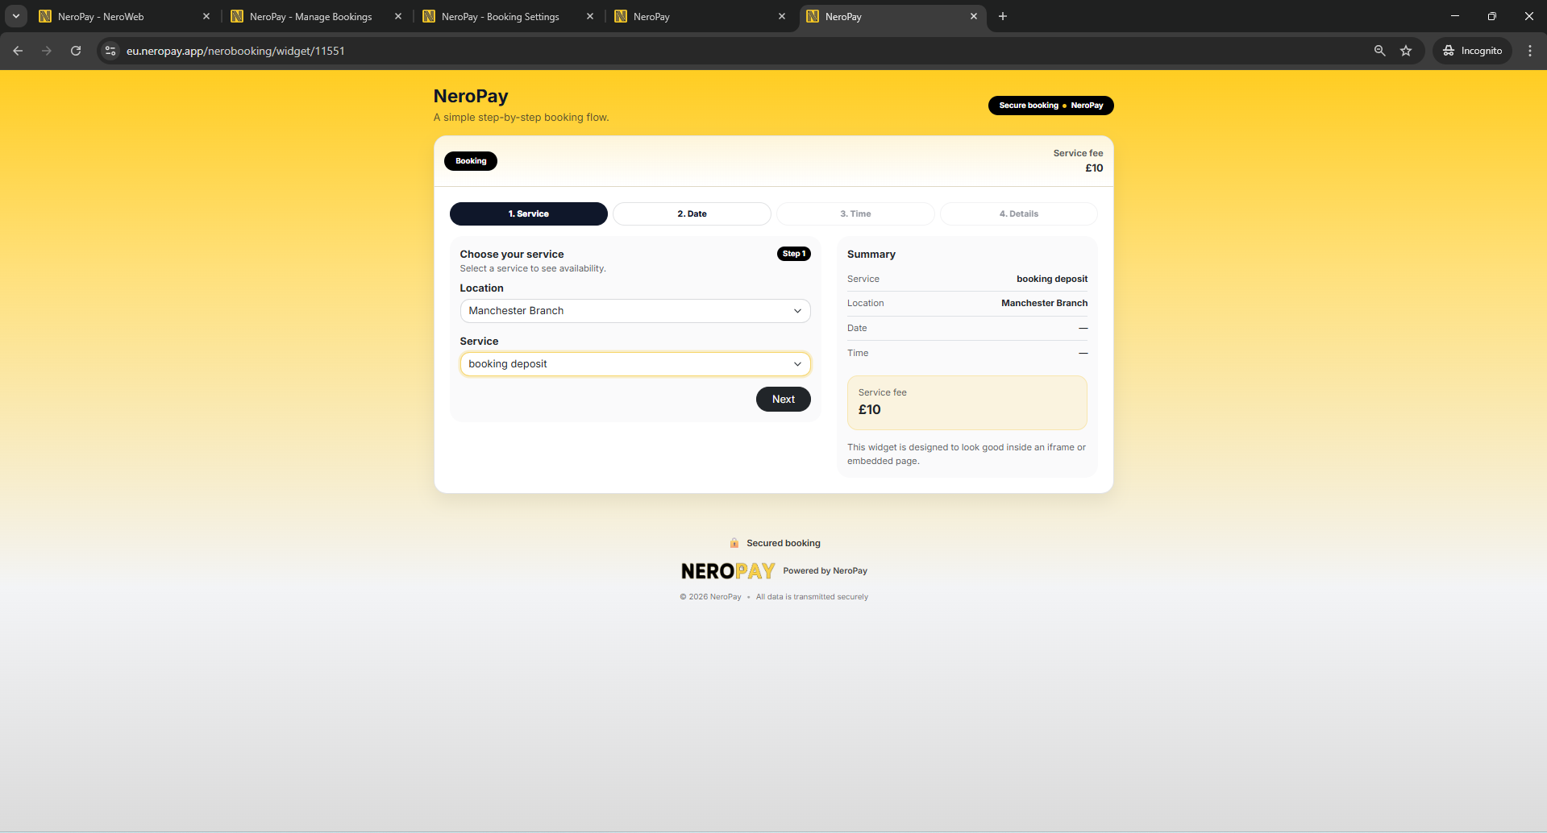Open a new browser tab
The height and width of the screenshot is (833, 1547).
pos(1003,16)
